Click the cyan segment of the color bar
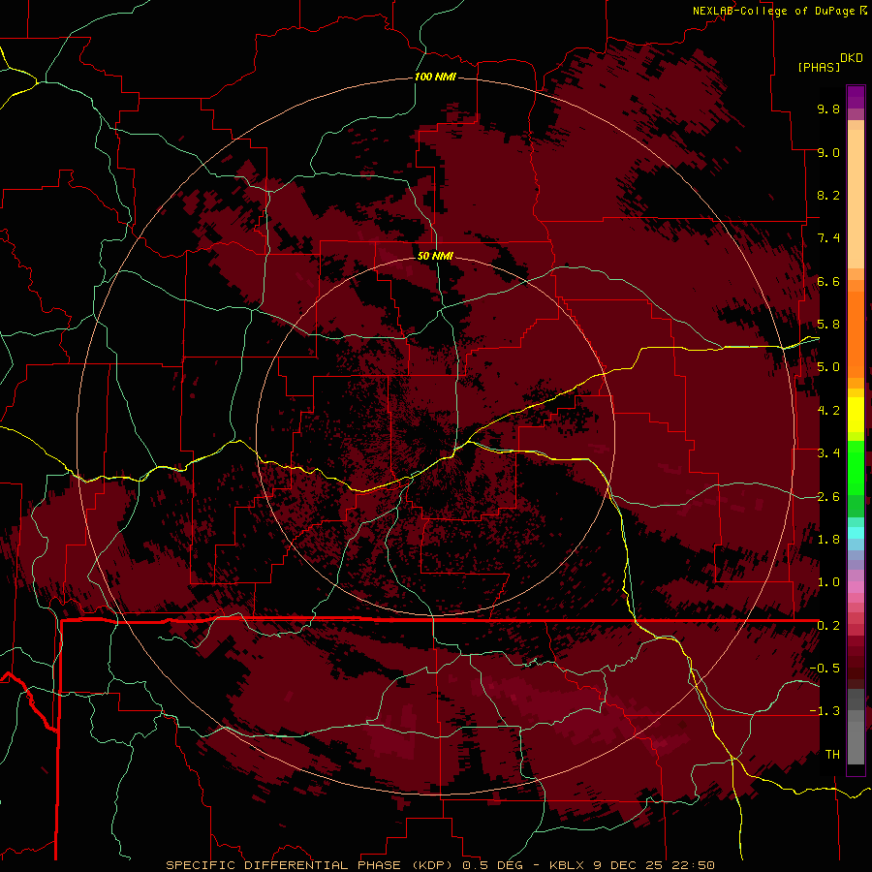 856,533
